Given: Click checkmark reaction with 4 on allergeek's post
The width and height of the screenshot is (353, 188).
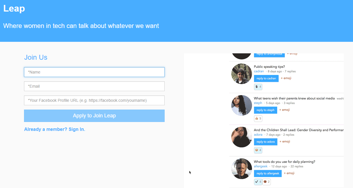Looking at the screenshot, I should pyautogui.click(x=258, y=182).
